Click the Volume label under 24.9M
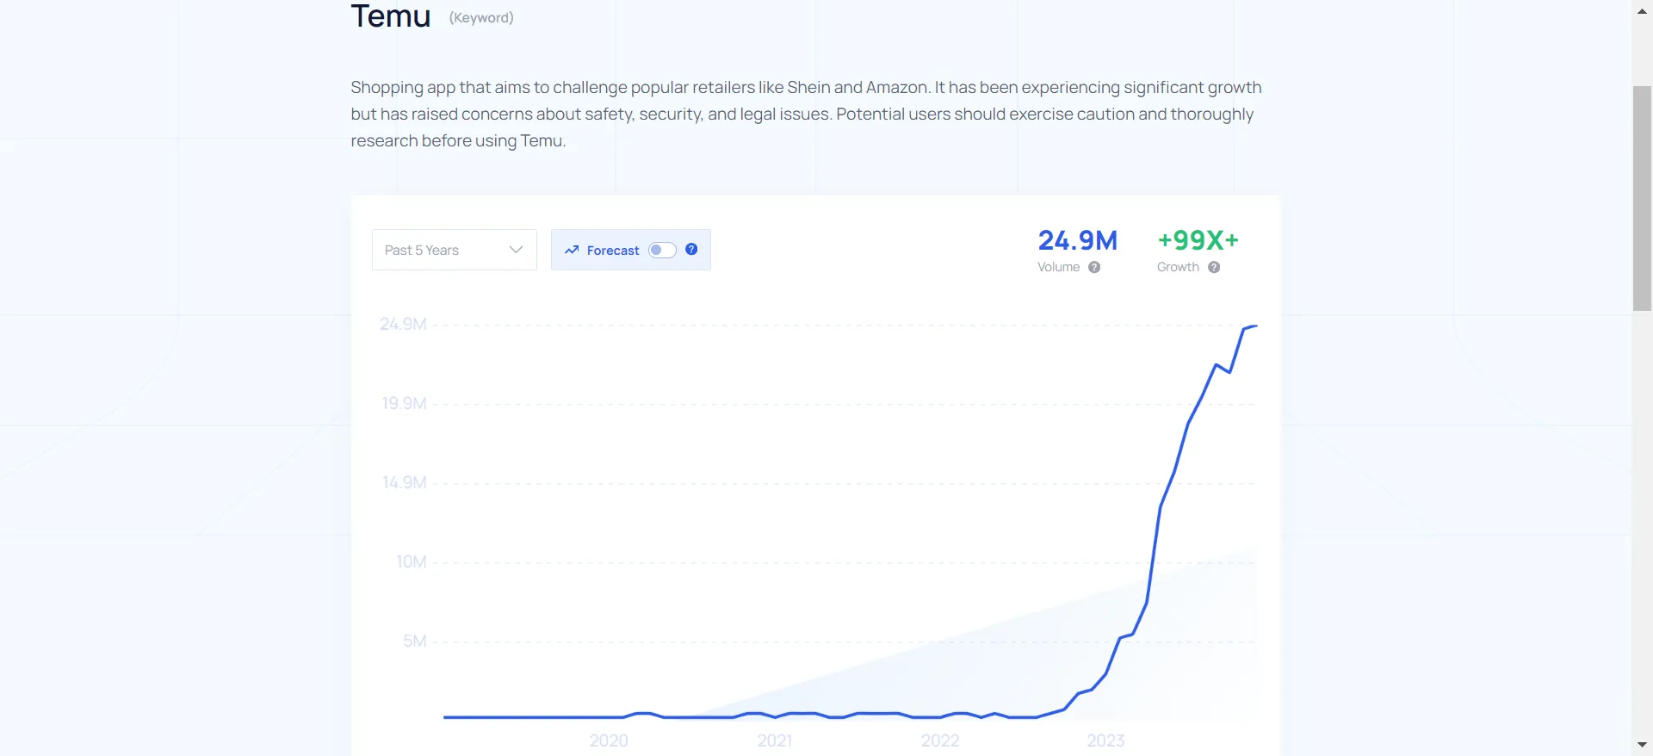Screen dimensions: 1653x756 [x=1059, y=267]
